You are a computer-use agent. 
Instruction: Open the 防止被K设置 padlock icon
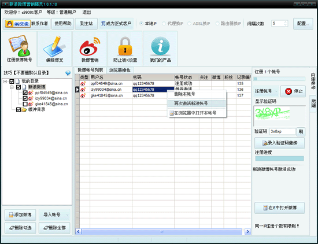pyautogui.click(x=125, y=46)
